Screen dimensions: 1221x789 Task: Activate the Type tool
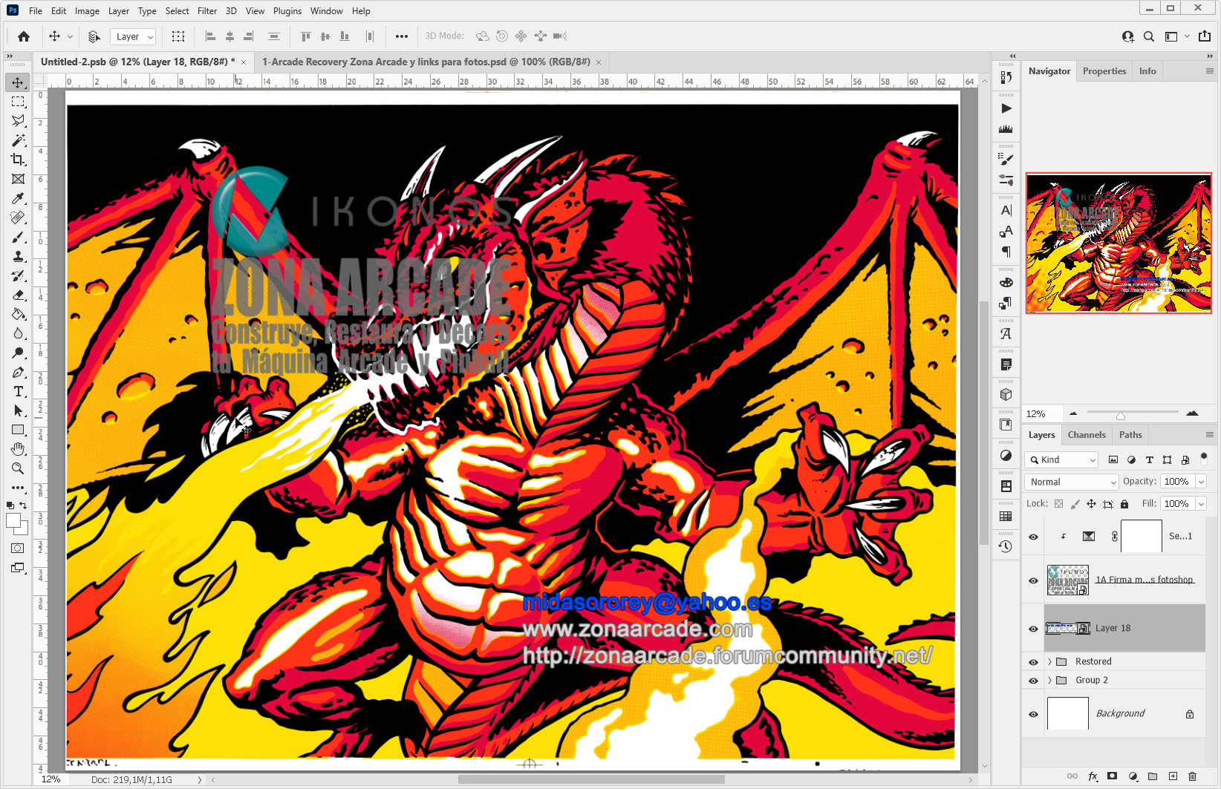click(x=18, y=391)
